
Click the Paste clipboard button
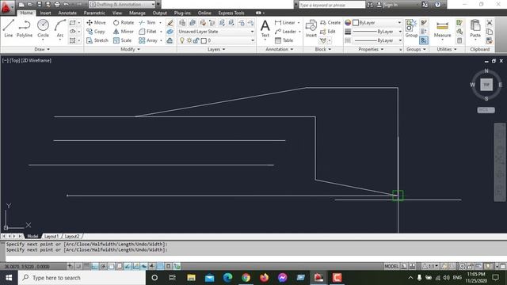(475, 28)
